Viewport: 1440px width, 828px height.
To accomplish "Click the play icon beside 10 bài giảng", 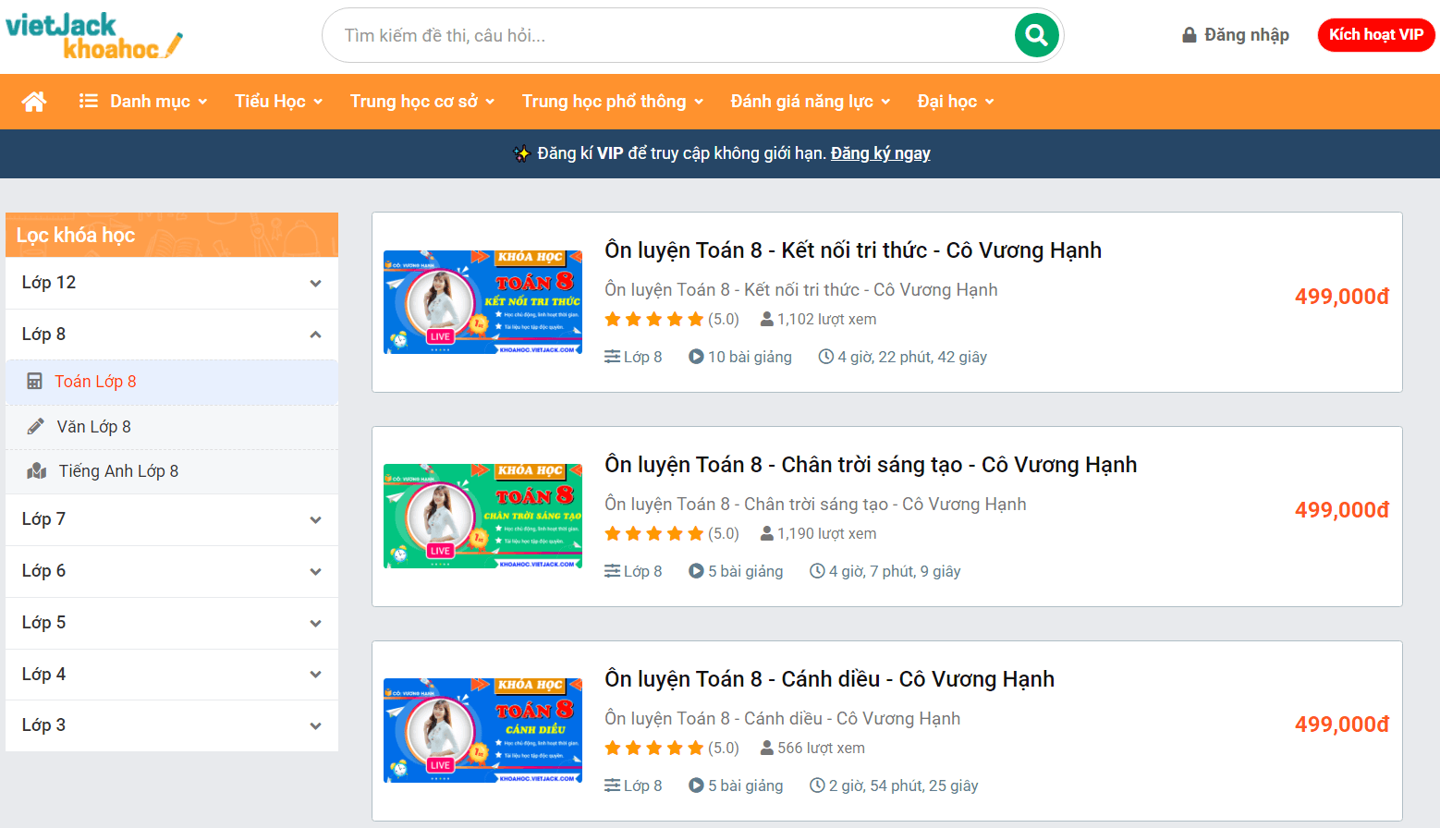I will point(696,357).
